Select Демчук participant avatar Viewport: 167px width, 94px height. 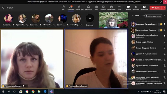point(63,19)
